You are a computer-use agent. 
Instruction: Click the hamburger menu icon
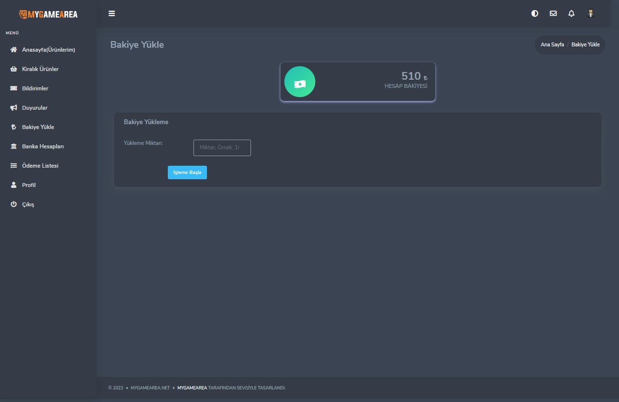pyautogui.click(x=112, y=14)
